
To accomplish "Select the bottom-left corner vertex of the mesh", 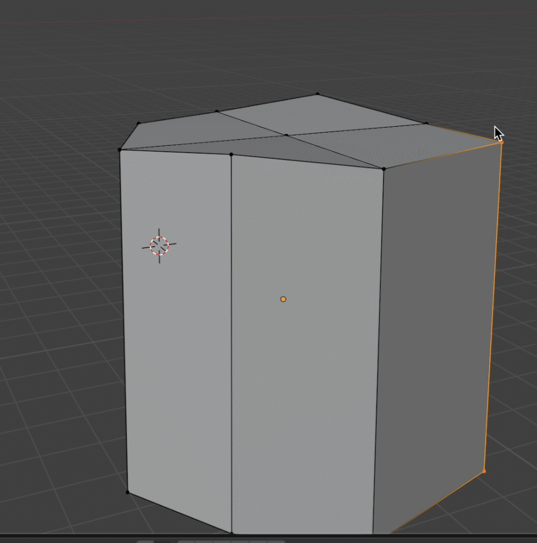I will tap(127, 492).
